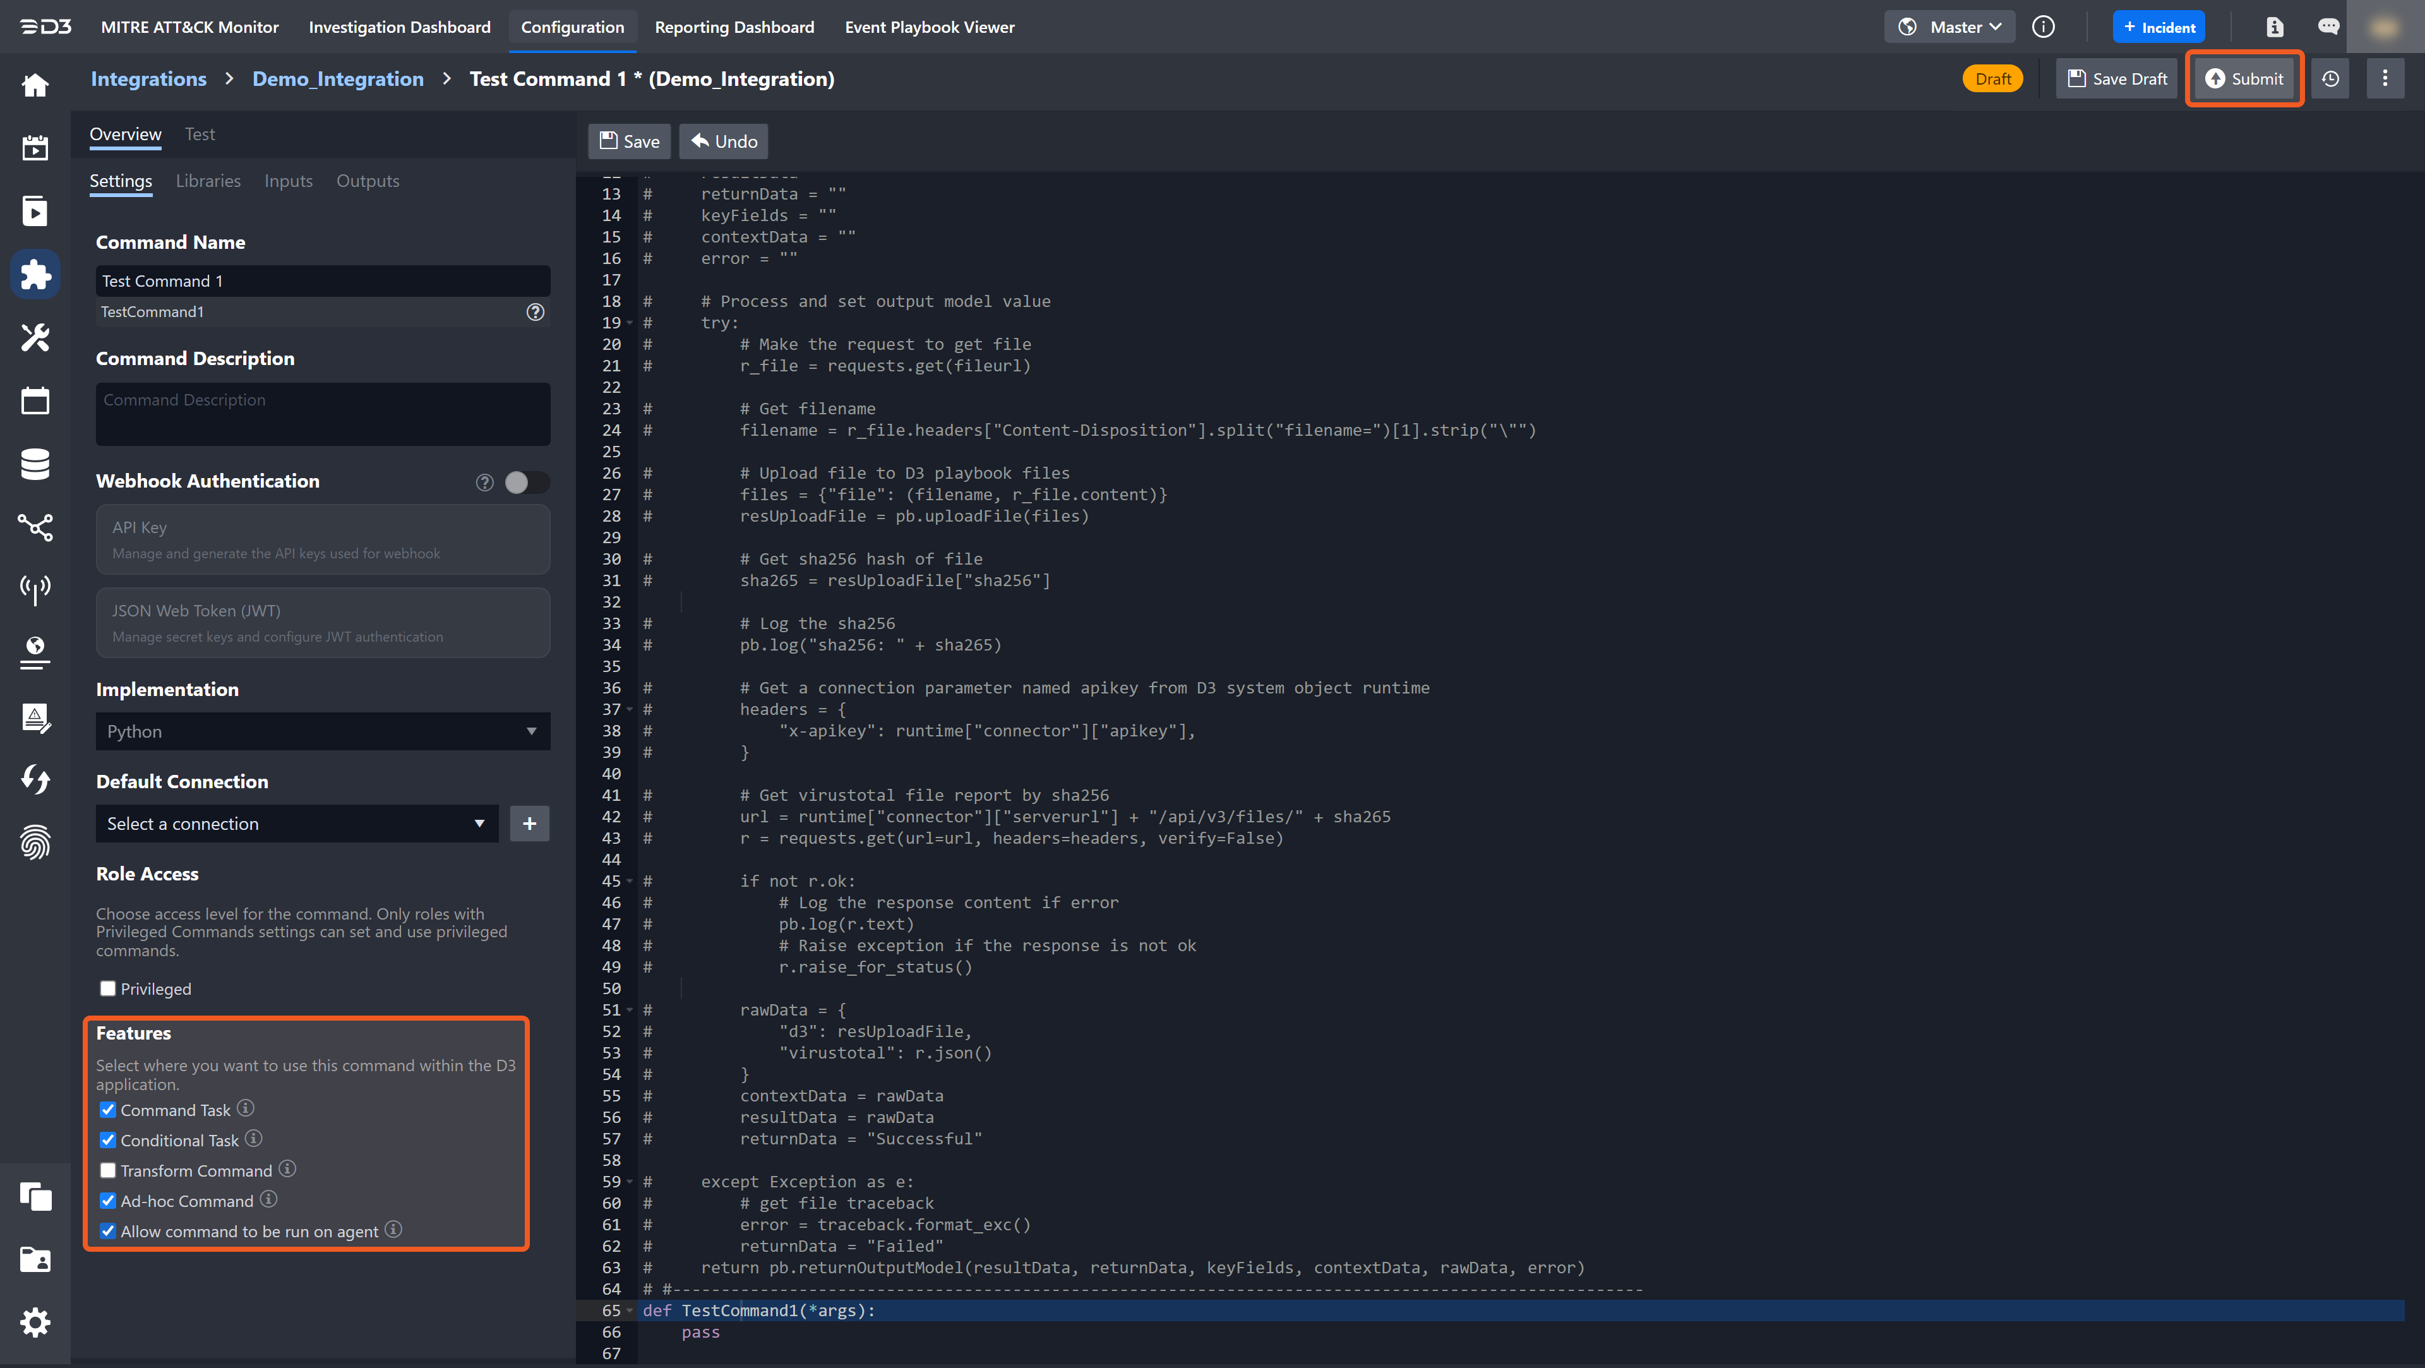Screen dimensions: 2425x1368
Task: Click the Submit button
Action: coord(2244,79)
